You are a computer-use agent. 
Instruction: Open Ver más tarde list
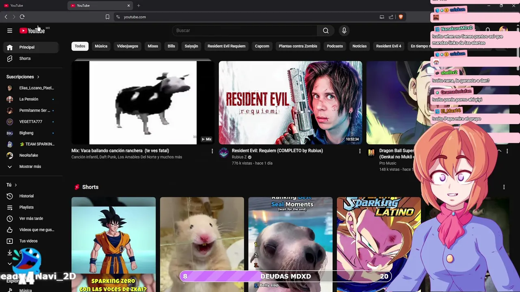31,219
